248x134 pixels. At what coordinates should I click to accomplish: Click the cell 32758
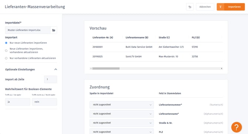[x=195, y=57]
